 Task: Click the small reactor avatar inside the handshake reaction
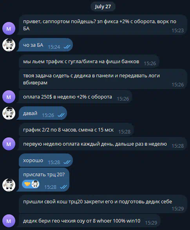click(x=35, y=184)
